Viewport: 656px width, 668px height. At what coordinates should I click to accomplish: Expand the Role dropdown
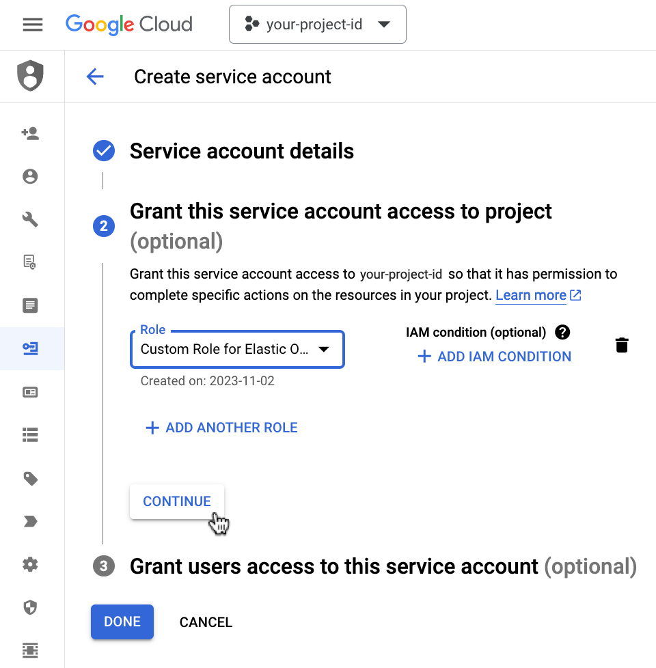click(x=236, y=349)
